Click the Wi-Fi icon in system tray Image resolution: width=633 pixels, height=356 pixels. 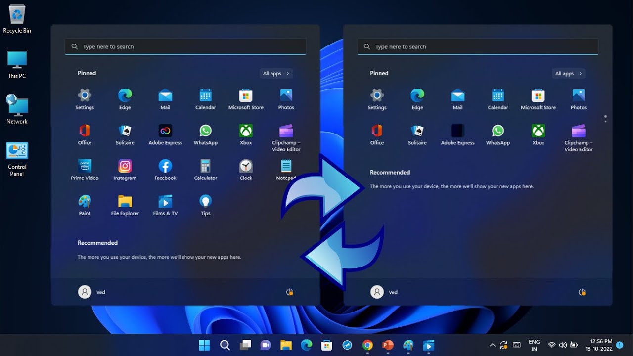(x=552, y=345)
